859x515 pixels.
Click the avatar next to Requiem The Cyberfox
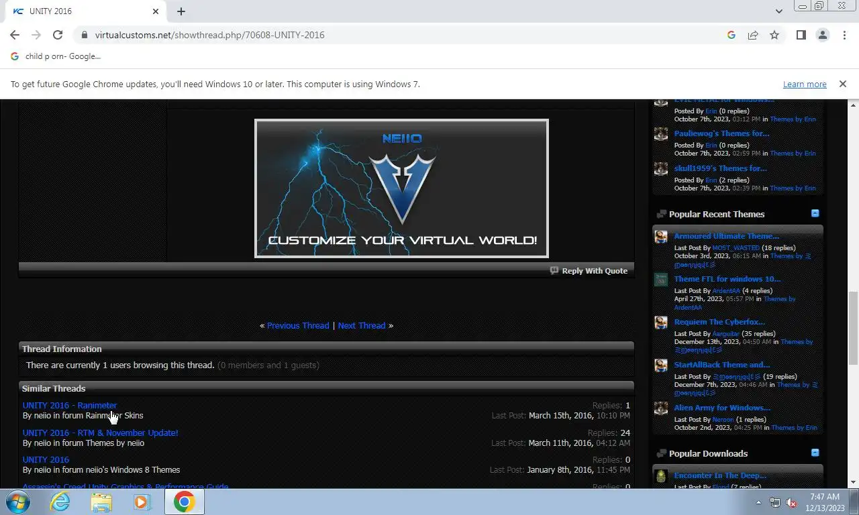click(661, 323)
